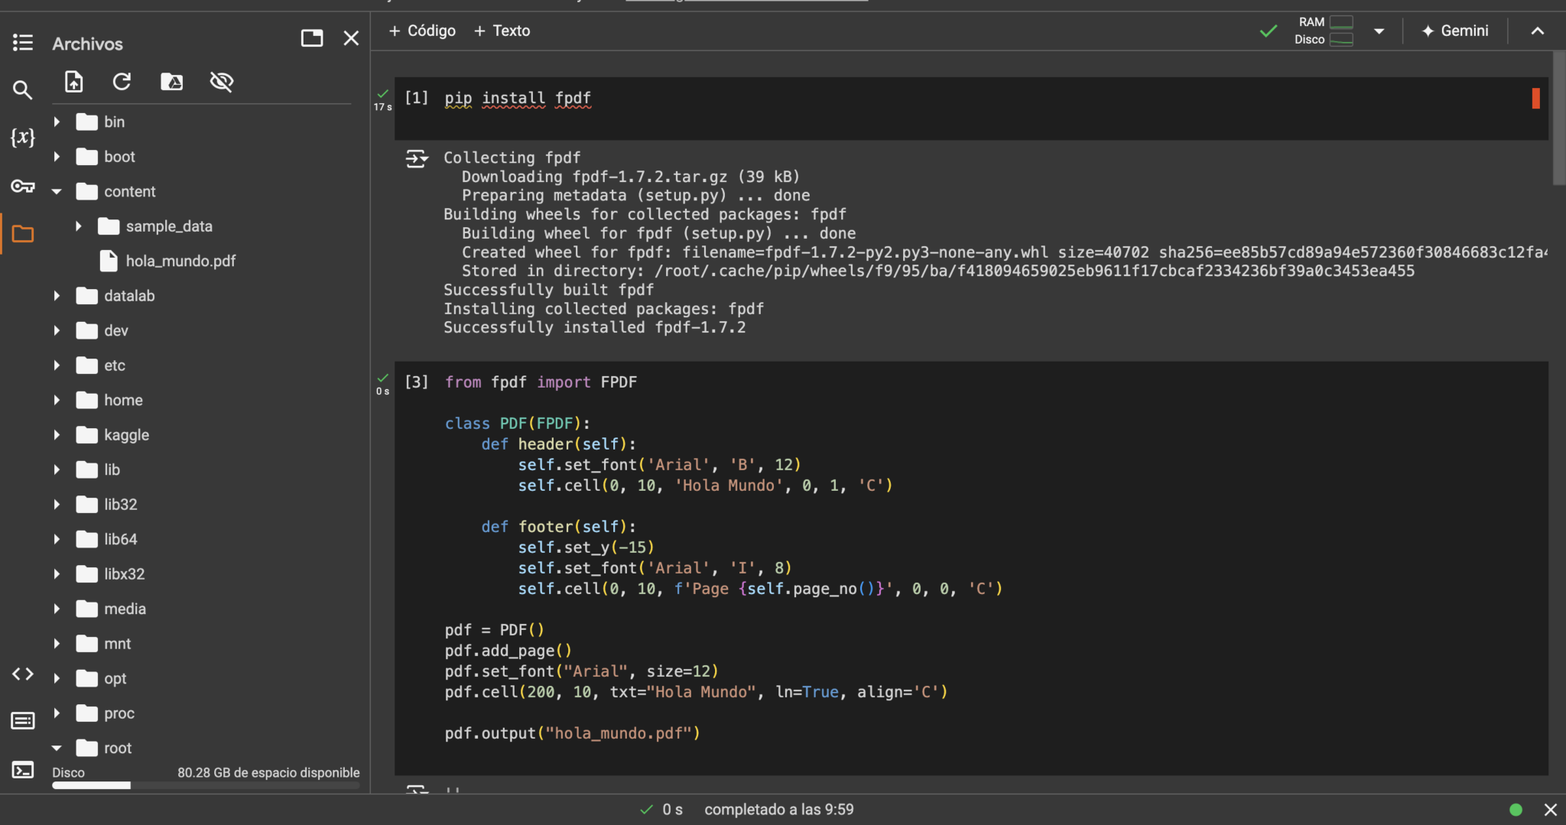
Task: Select the hola_mundo.pdf file
Action: coord(181,261)
